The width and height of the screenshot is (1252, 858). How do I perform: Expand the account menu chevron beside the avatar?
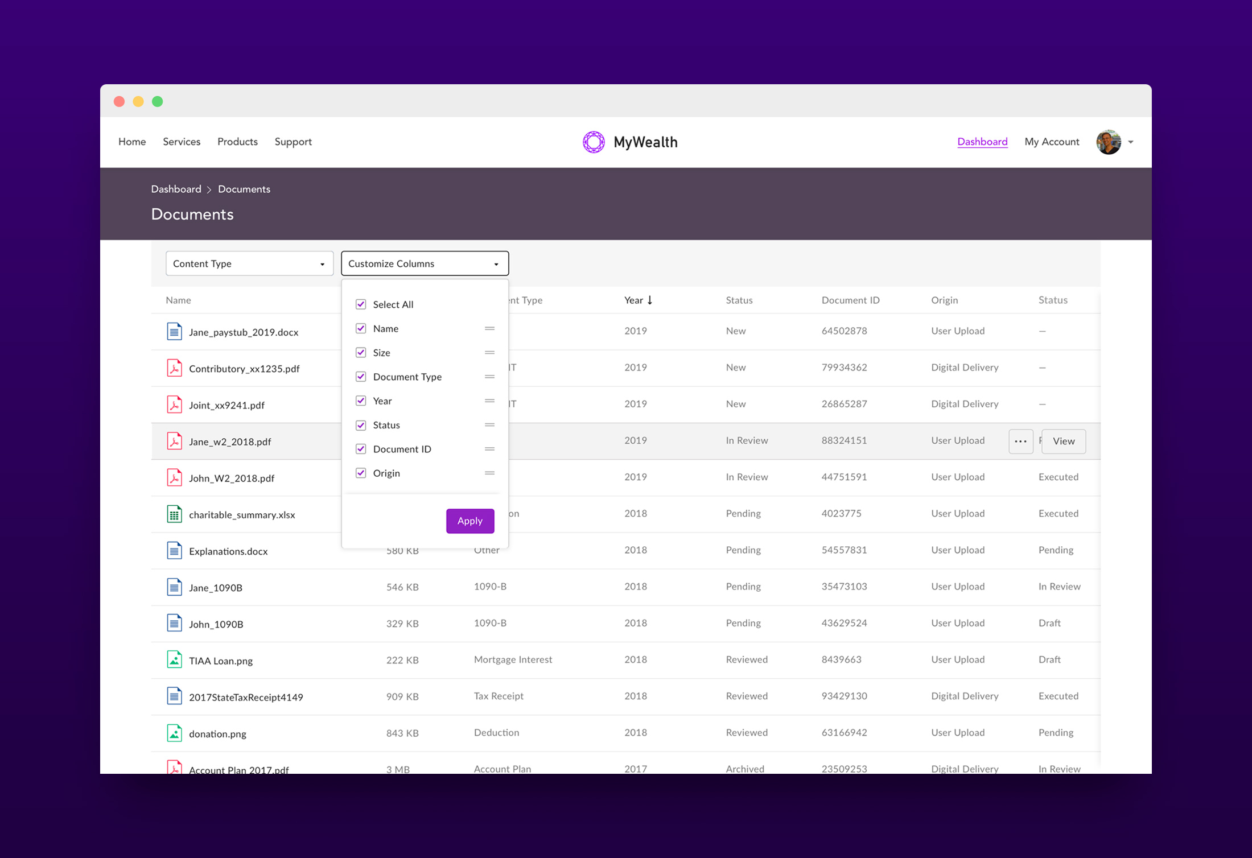[x=1130, y=142]
